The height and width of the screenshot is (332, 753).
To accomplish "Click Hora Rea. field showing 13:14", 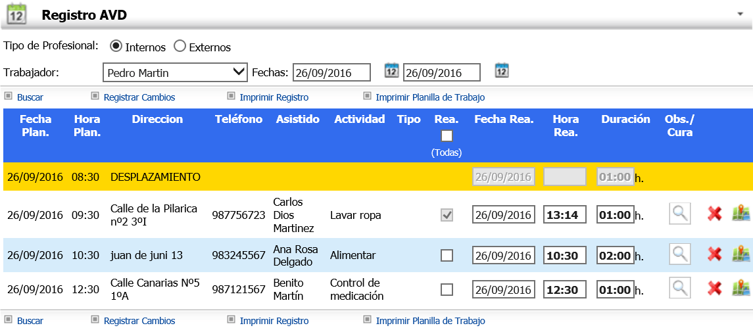I will pos(565,214).
